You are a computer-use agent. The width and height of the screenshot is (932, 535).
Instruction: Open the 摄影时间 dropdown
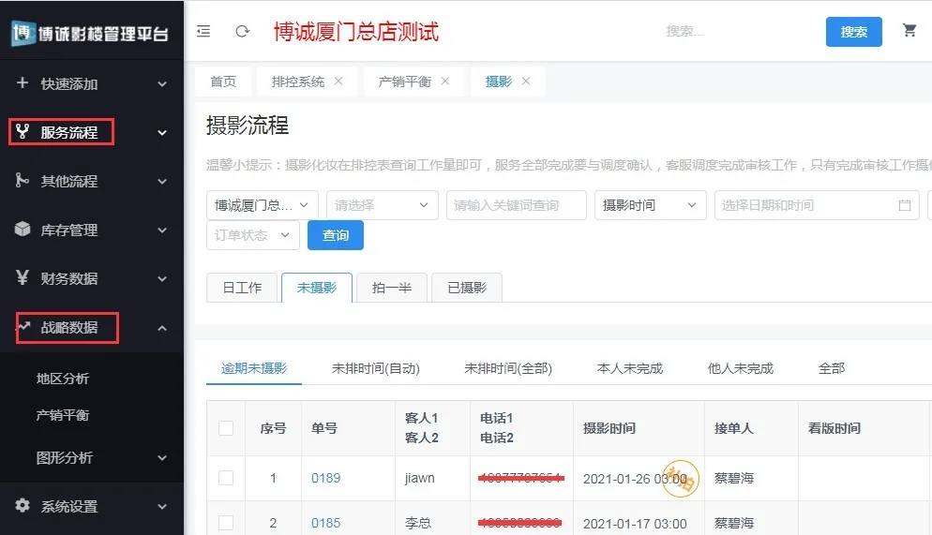(x=650, y=205)
